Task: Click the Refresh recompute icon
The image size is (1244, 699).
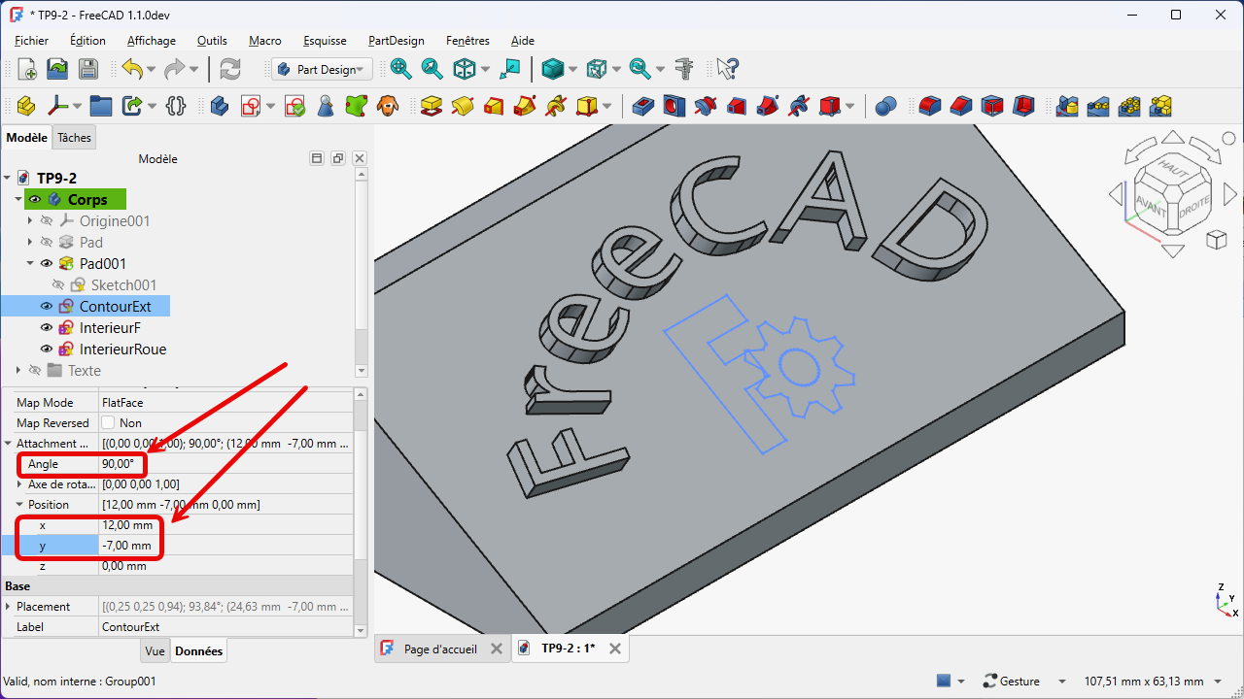Action: [230, 69]
